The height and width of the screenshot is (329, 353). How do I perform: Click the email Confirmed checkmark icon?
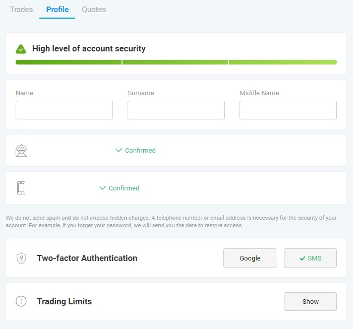[x=119, y=150]
